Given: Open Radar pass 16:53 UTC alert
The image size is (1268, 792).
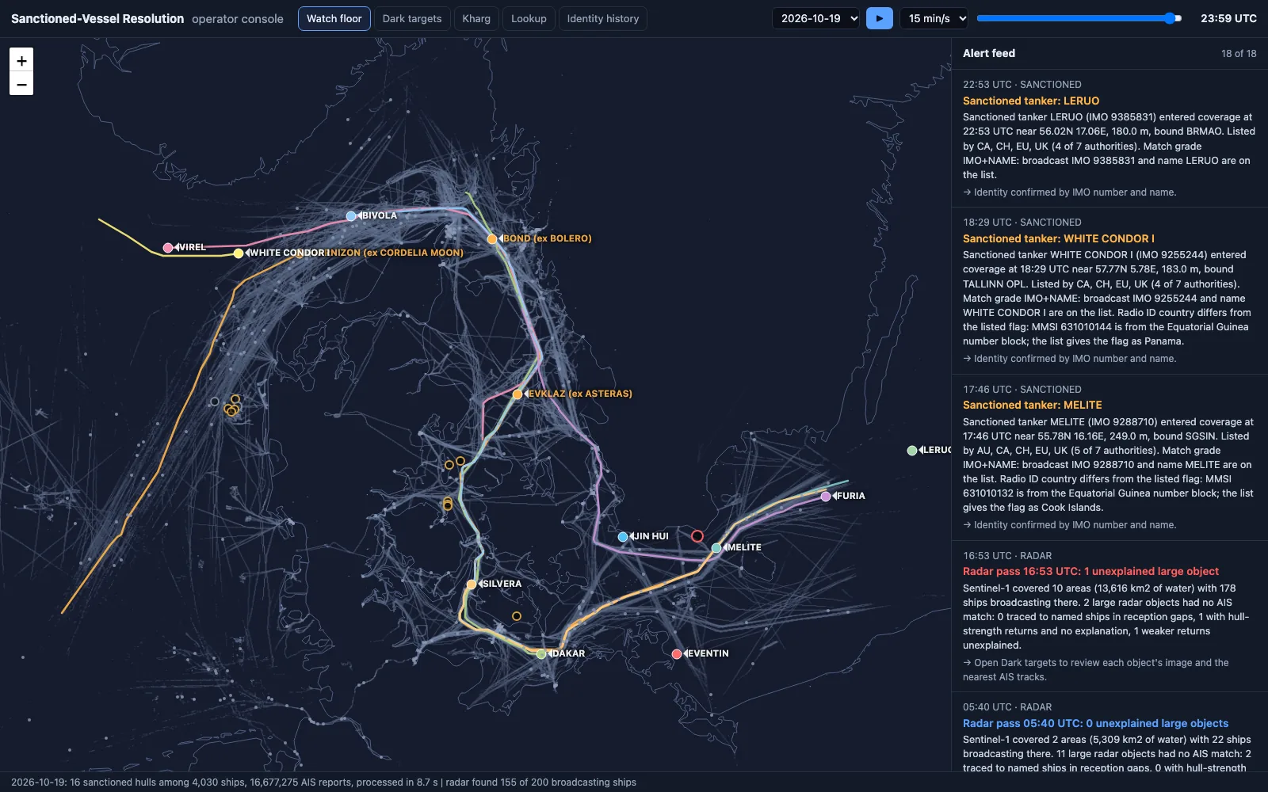Looking at the screenshot, I should tap(1109, 616).
